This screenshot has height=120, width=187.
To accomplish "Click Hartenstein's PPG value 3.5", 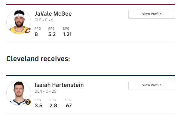I will [38, 106].
